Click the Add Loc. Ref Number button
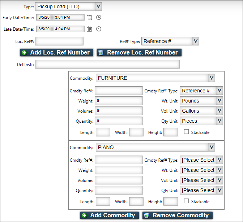The height and width of the screenshot is (222, 243). tap(57, 53)
